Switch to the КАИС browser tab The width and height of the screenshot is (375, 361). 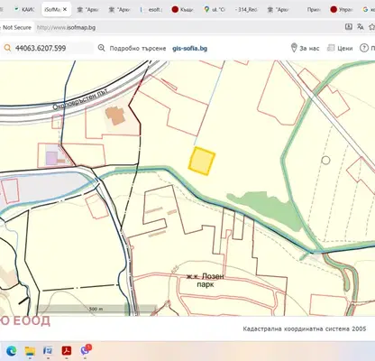click(x=24, y=10)
